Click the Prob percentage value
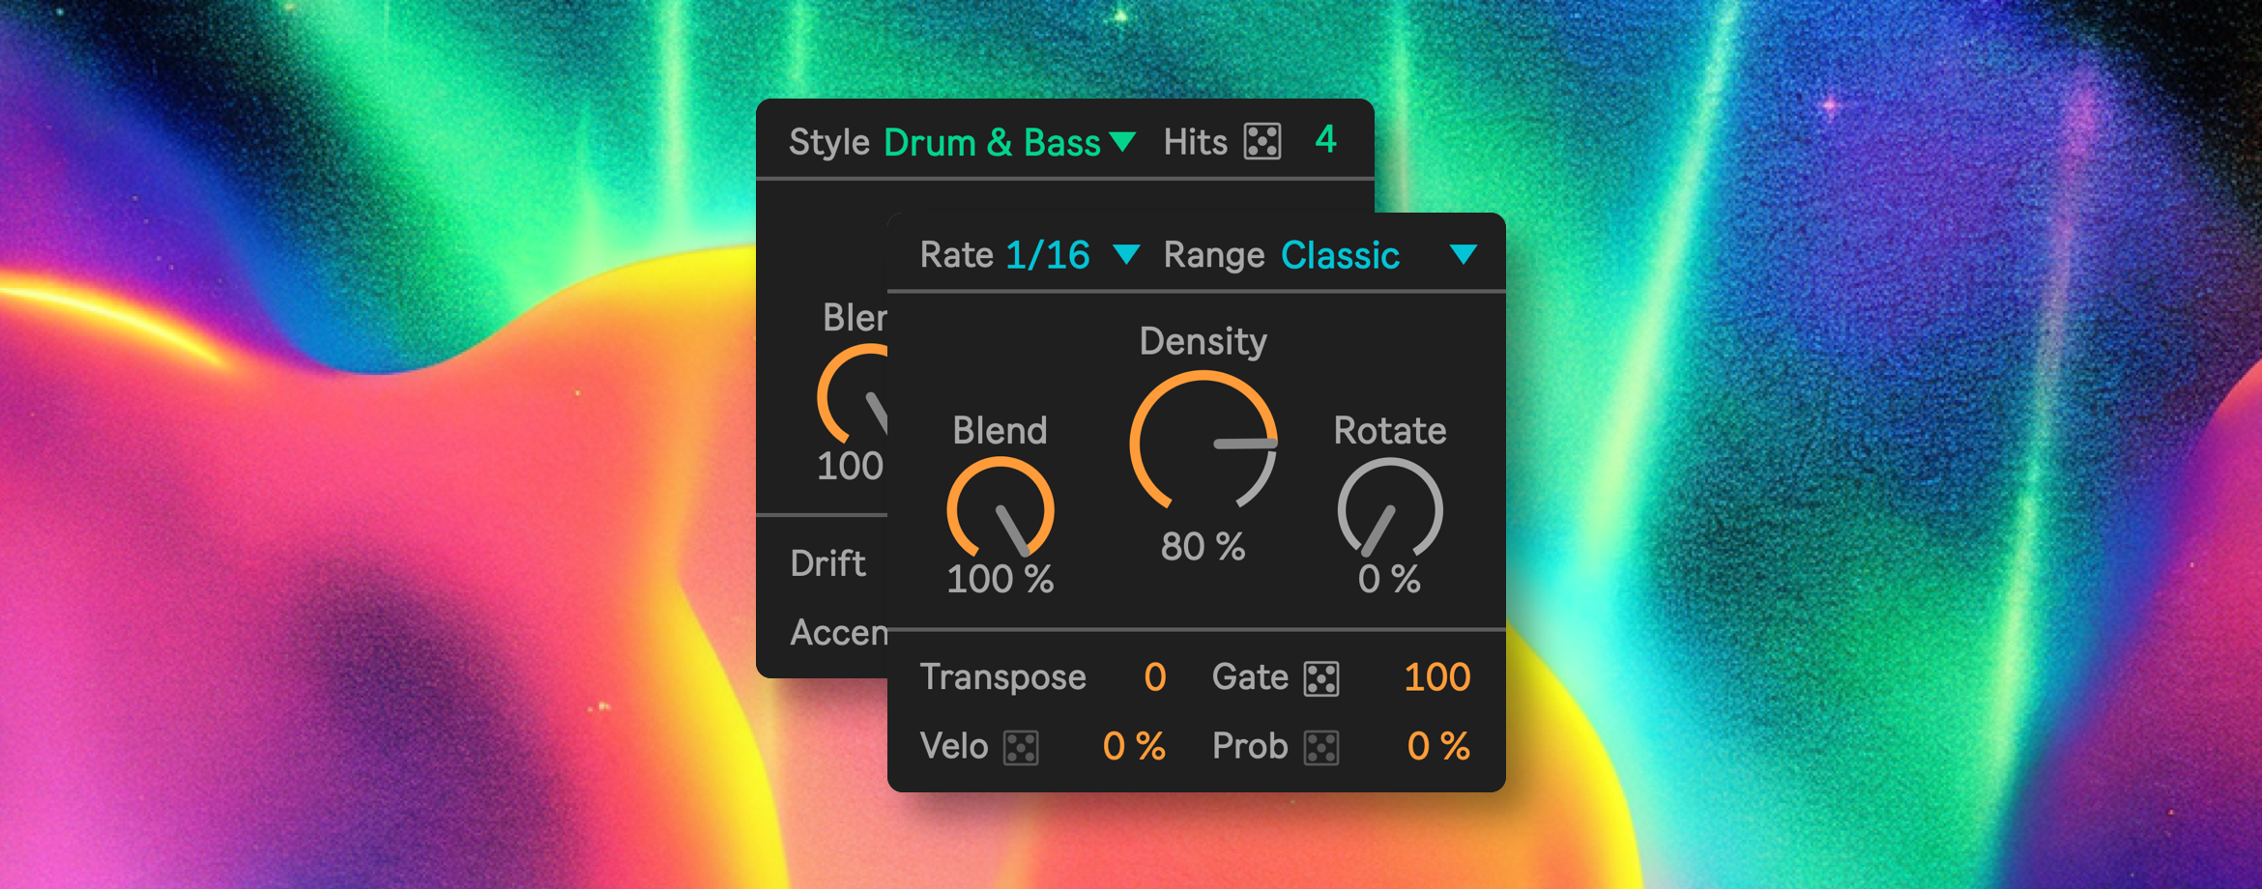Screen dimensions: 2262x889 point(1437,747)
